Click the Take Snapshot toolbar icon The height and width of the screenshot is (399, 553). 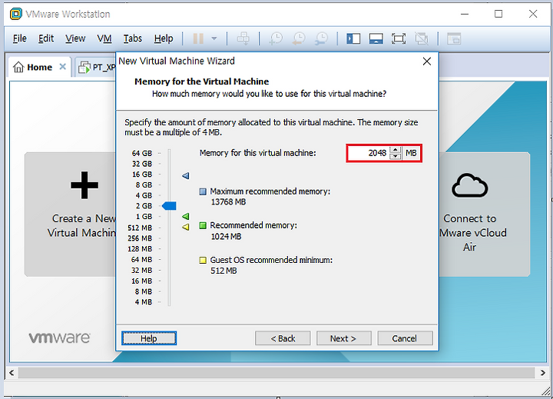point(276,38)
